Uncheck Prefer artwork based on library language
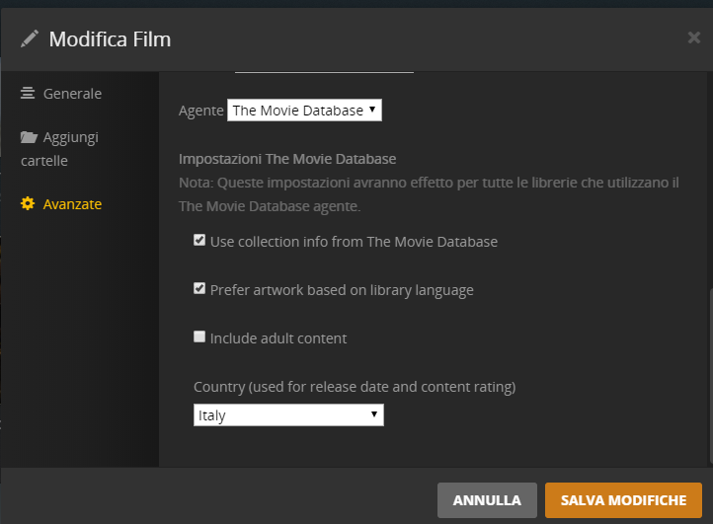713x524 pixels. click(x=199, y=289)
